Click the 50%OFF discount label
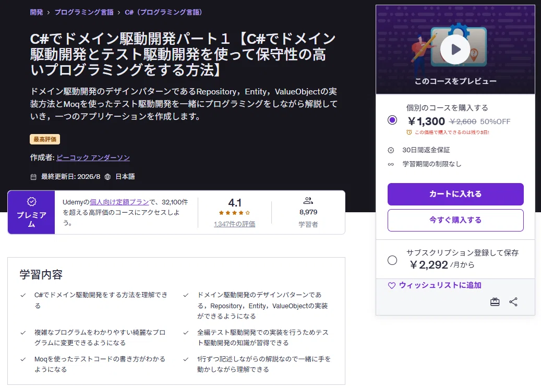The image size is (541, 388). (495, 122)
